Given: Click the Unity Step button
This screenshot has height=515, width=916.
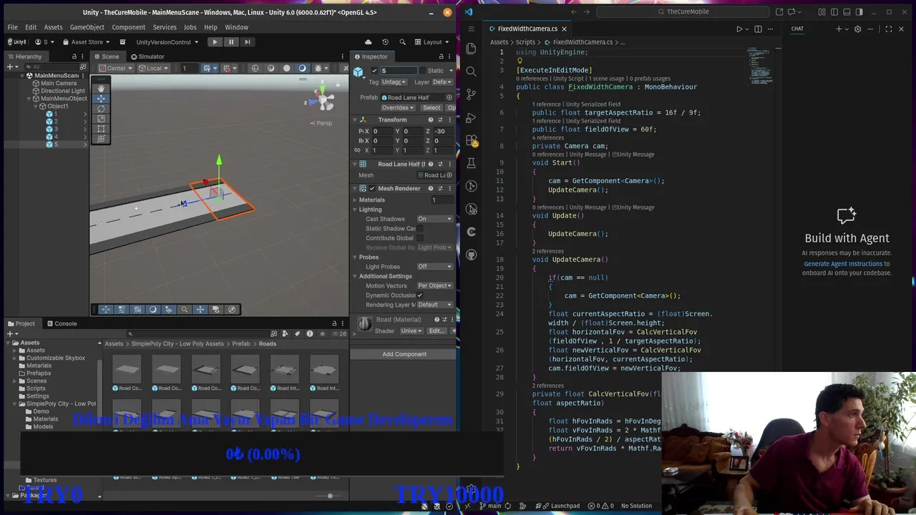Looking at the screenshot, I should coord(248,42).
